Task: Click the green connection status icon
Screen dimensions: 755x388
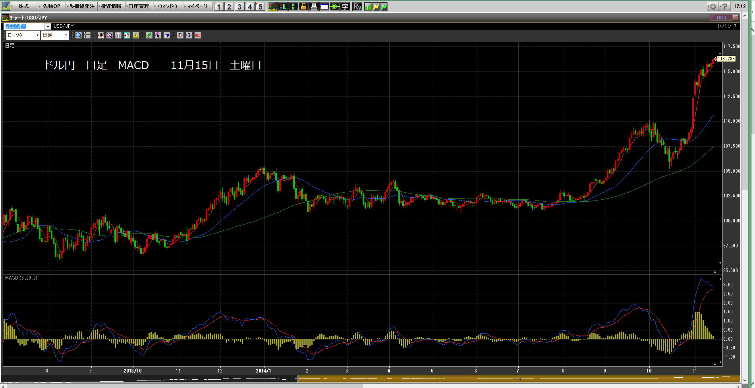Action: coord(334,6)
